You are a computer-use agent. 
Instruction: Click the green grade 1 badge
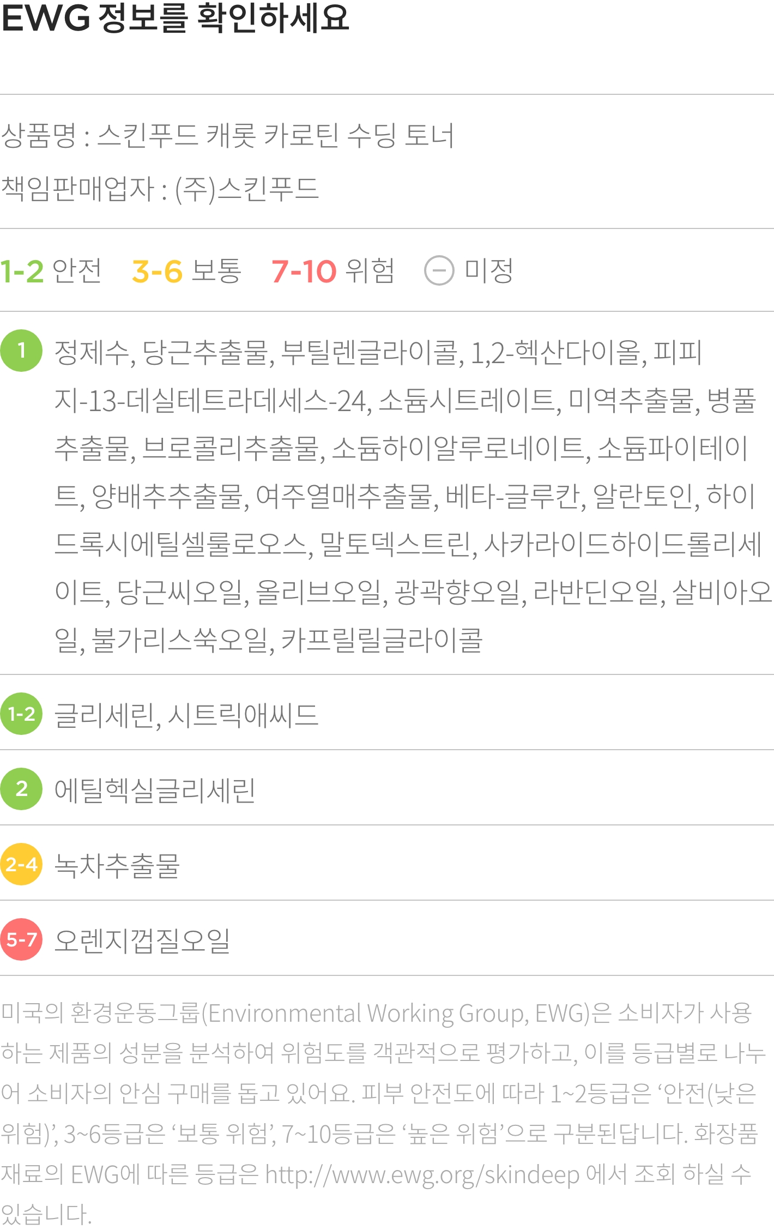[21, 351]
